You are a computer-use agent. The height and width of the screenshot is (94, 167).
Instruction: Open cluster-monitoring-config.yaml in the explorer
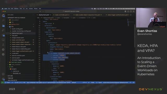21,31
